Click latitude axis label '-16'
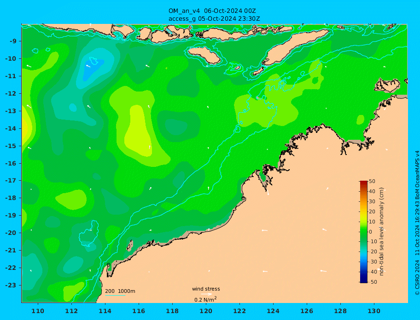 click(x=11, y=163)
